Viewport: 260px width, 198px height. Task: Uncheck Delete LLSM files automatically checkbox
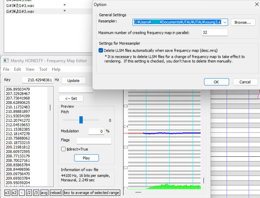click(x=101, y=50)
